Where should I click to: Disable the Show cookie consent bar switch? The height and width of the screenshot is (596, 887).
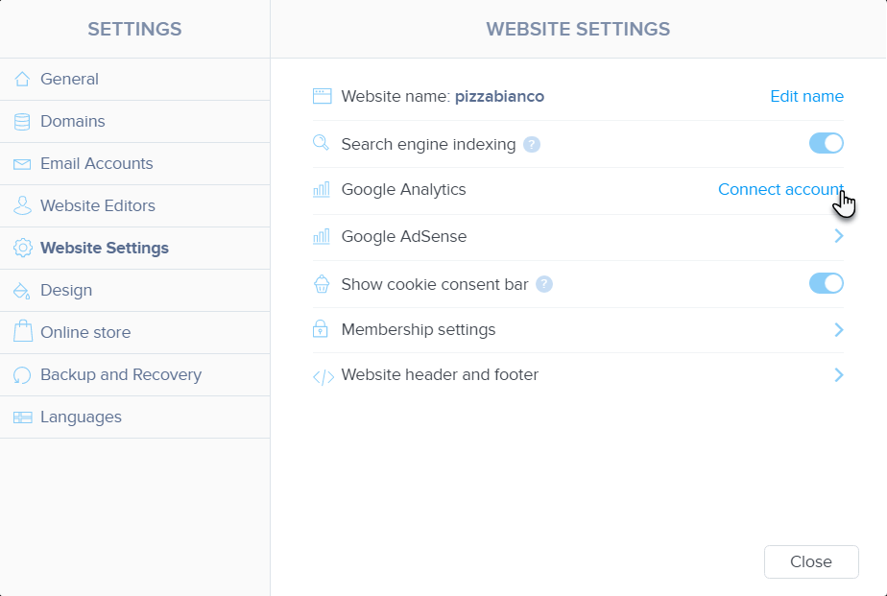826,283
